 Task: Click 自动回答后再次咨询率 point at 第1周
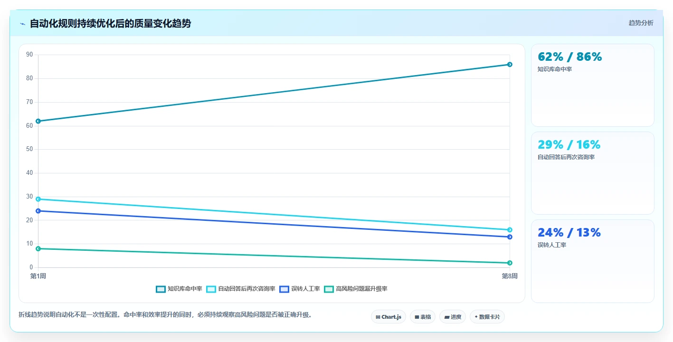(38, 199)
